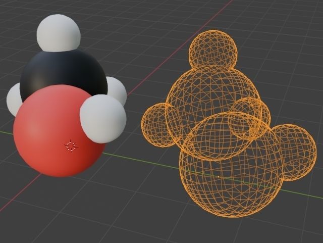Select the top white sphere on solid molecule
This screenshot has width=323, height=243.
pyautogui.click(x=59, y=33)
